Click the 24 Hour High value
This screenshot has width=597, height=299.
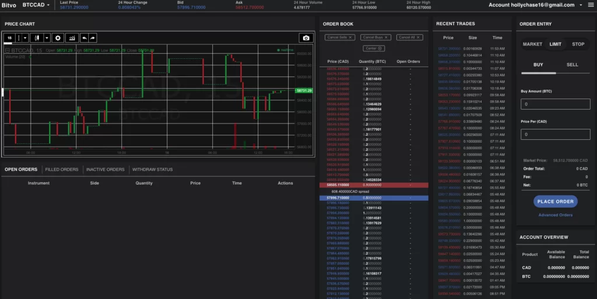[419, 7]
